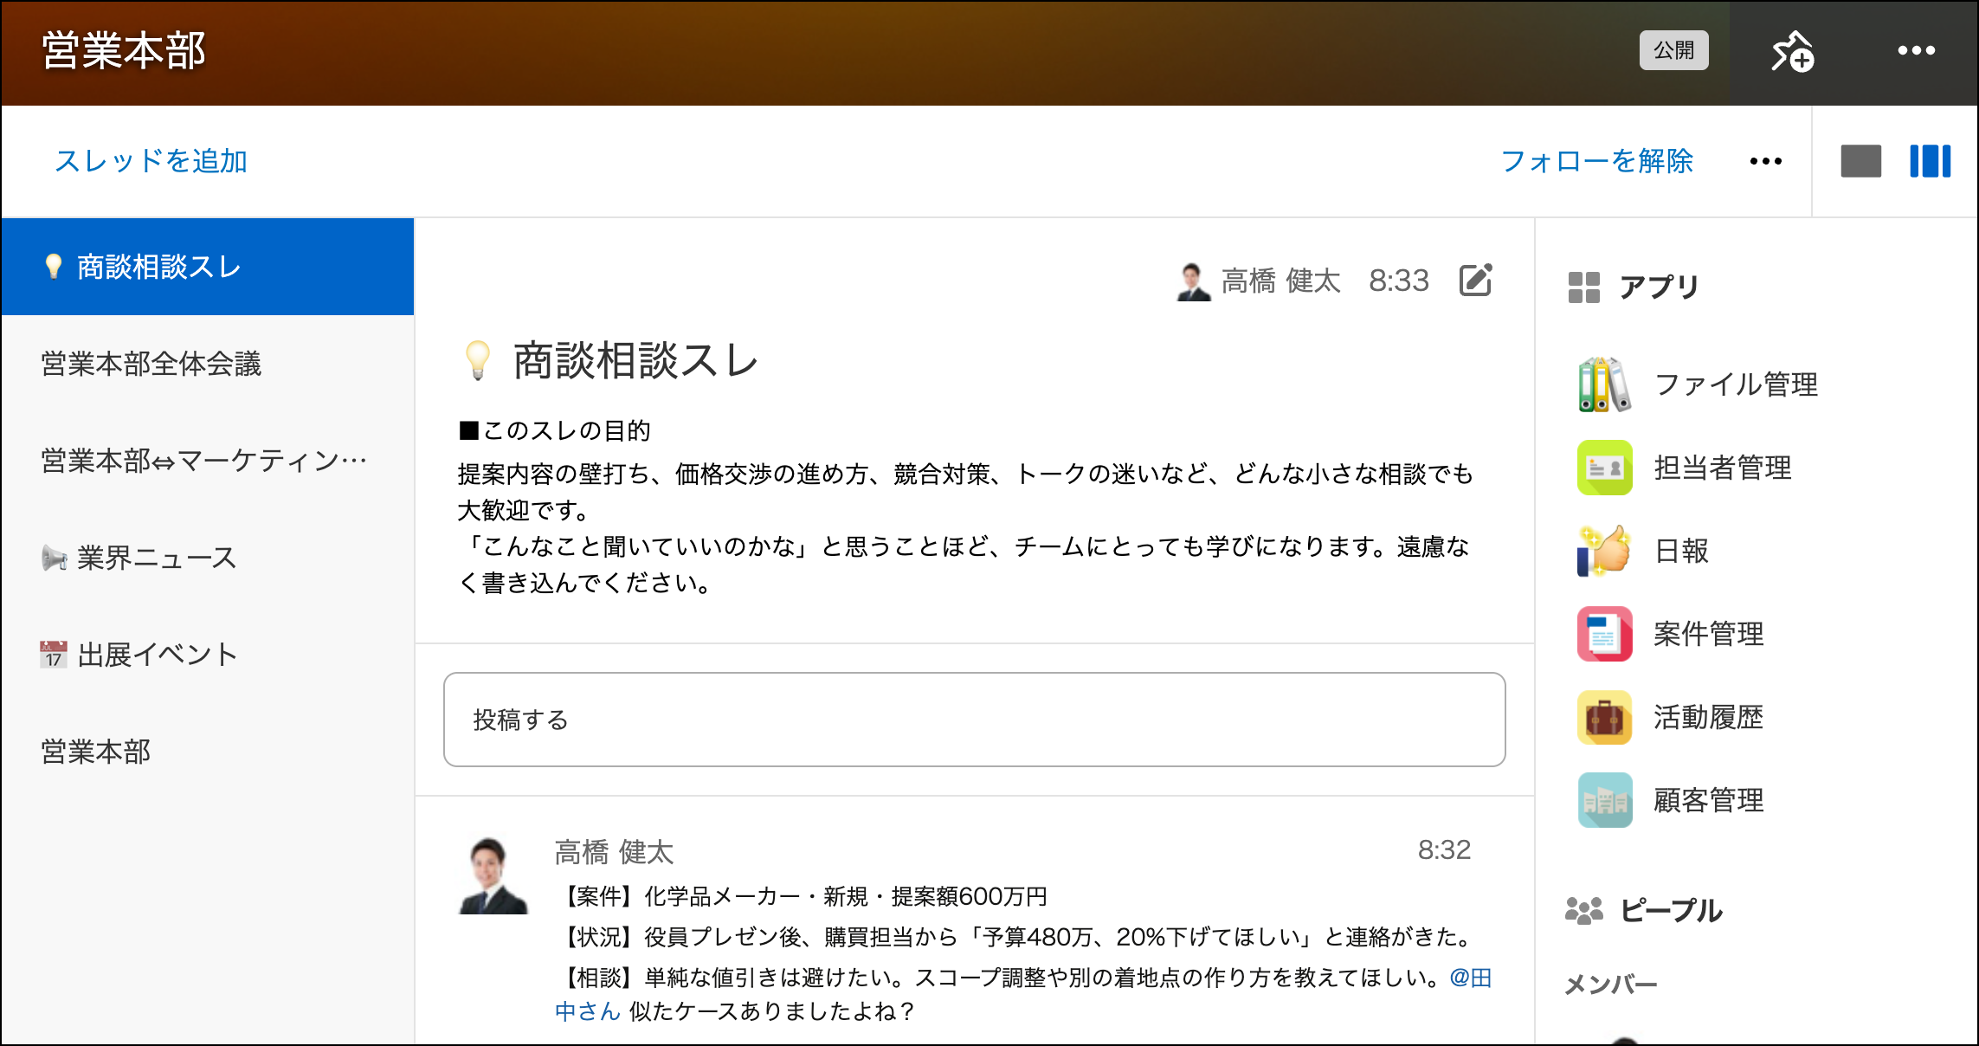Screen dimensions: 1979x1046
Task: Click the ピープル heading
Action: [1671, 911]
